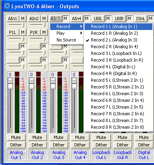The image size is (154, 165).
Task: Select Record 8 R (LStream 2 In 8)
Action: [118, 127]
